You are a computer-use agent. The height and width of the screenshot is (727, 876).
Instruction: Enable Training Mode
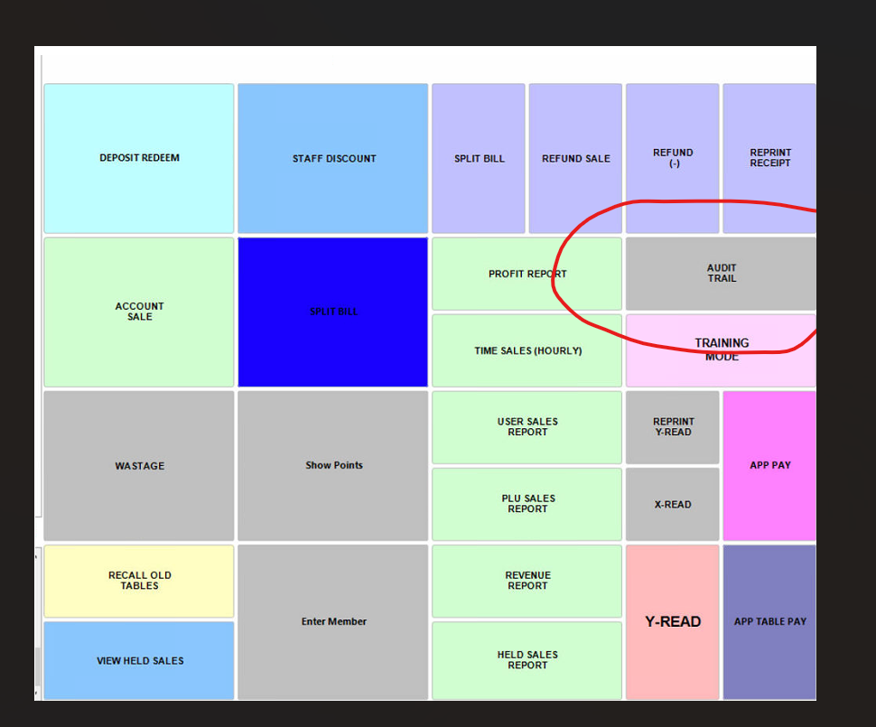pyautogui.click(x=721, y=350)
